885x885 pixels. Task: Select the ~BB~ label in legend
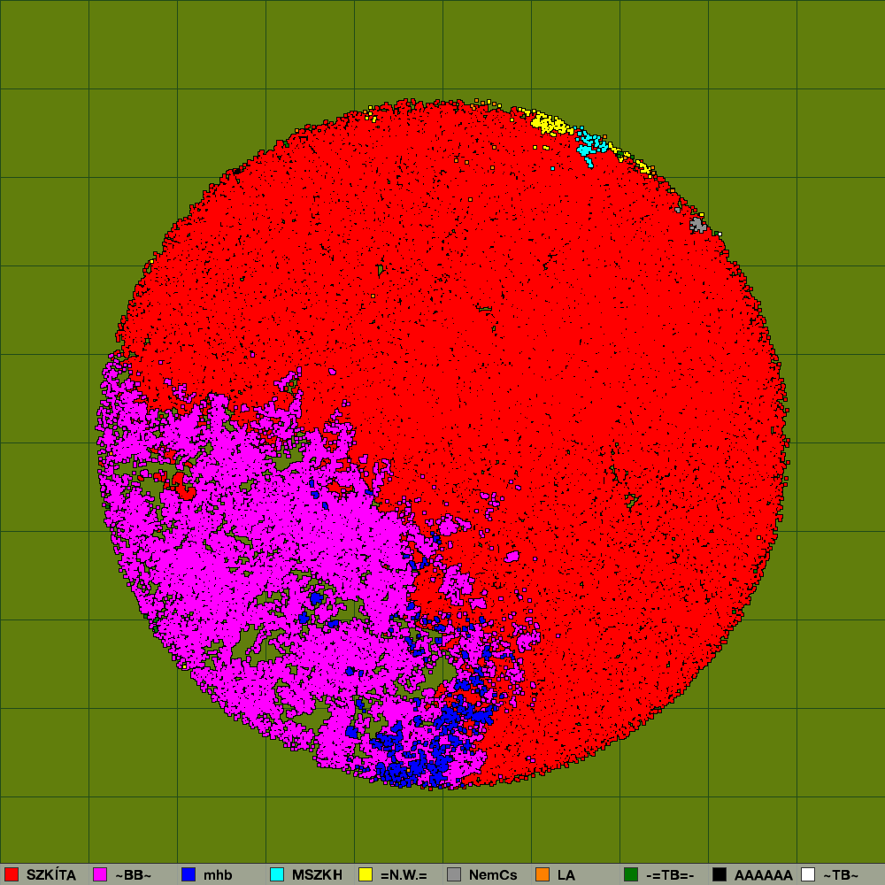(x=134, y=875)
